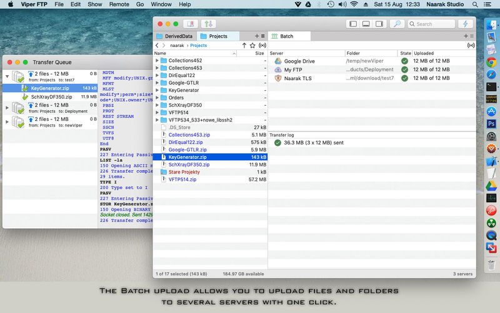Expand the Collections452 folder

click(x=157, y=61)
